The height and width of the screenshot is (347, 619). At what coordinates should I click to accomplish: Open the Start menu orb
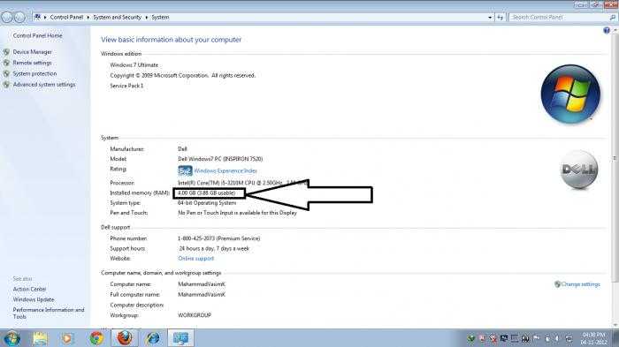click(x=12, y=338)
